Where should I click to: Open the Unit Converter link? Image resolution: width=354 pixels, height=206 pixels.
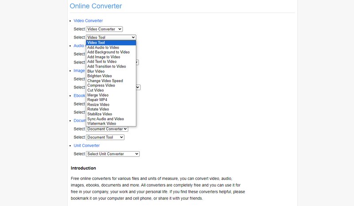[86, 145]
